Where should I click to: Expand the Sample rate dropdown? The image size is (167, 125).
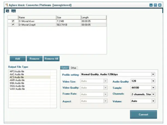click(x=153, y=88)
